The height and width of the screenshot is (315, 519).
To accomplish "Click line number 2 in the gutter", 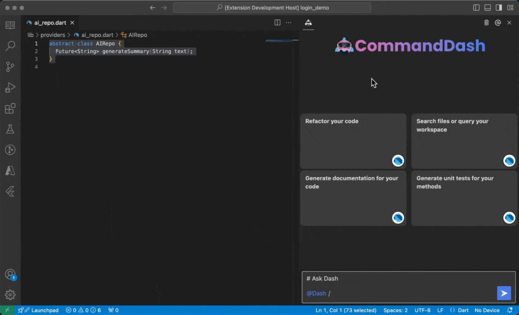I will point(36,51).
